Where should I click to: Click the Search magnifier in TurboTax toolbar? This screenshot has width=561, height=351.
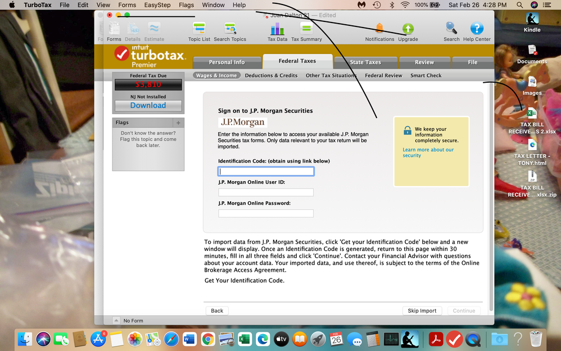451,28
